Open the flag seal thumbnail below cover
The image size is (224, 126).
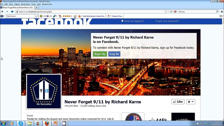[x=133, y=117]
